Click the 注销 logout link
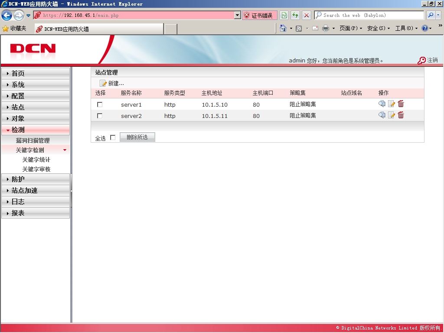 point(432,60)
